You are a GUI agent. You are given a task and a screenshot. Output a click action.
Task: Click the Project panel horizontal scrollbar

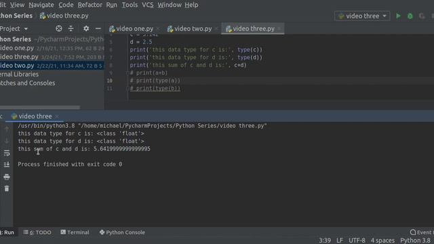click(x=40, y=107)
